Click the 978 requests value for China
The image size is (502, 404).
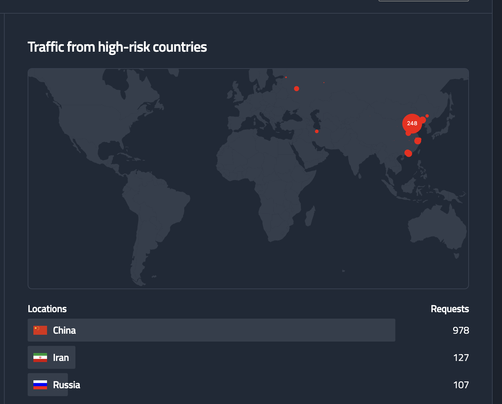click(461, 330)
